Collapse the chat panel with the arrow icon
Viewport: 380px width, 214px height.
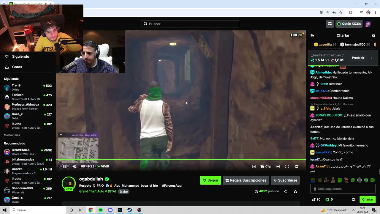click(312, 36)
